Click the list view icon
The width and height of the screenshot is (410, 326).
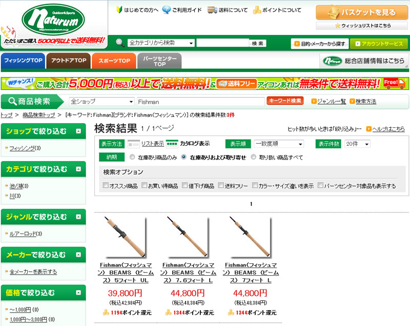(133, 144)
